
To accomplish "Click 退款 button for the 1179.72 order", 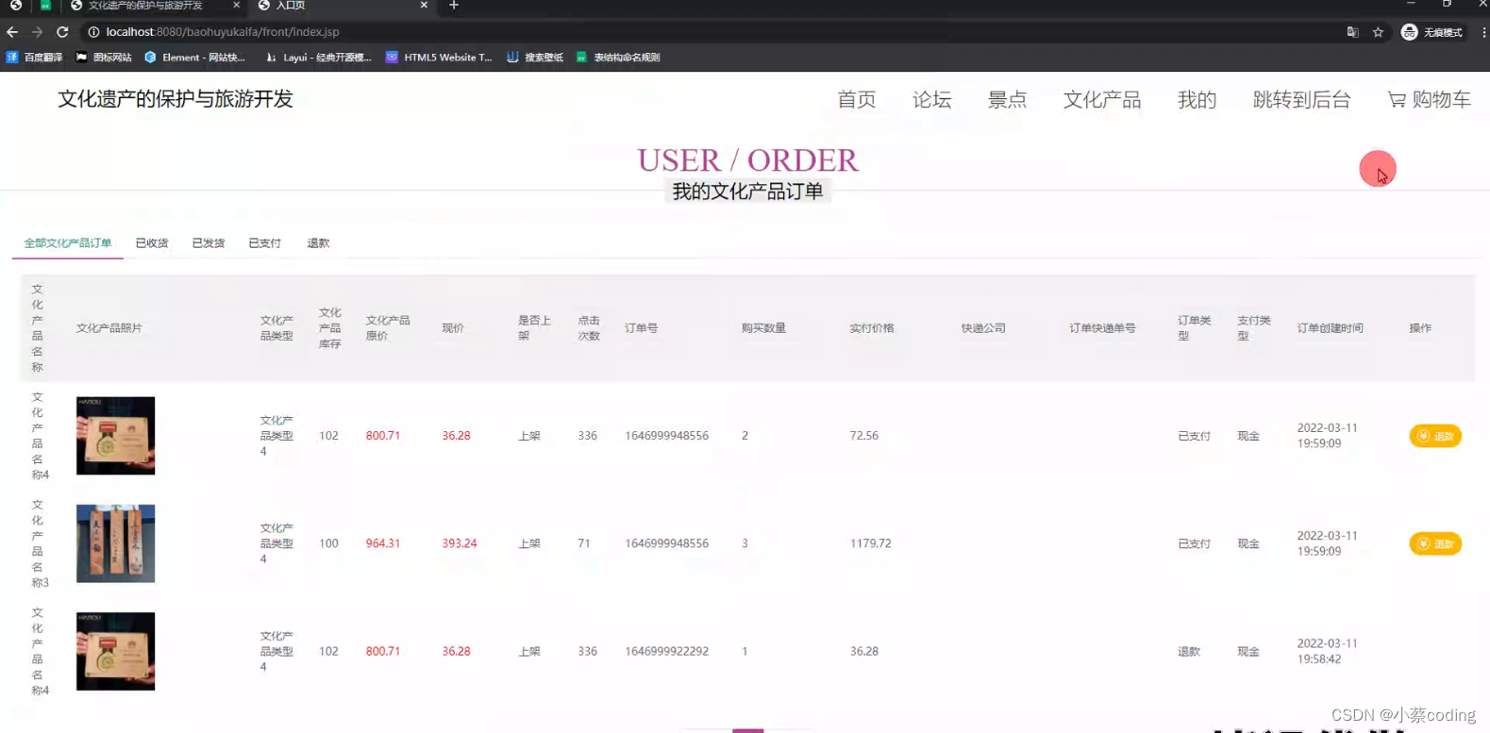I will 1435,543.
